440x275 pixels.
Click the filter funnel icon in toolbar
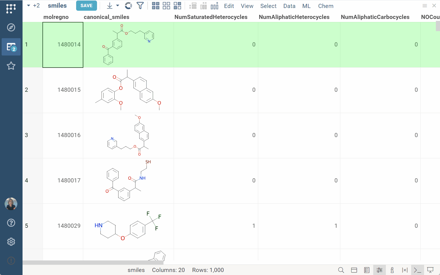(x=140, y=6)
